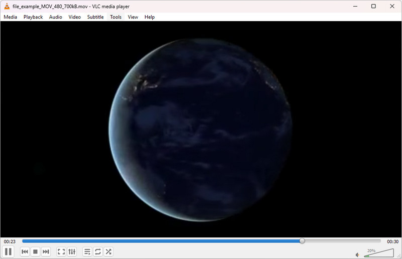The image size is (402, 259).
Task: Toggle loop repeat mode
Action: 97,252
